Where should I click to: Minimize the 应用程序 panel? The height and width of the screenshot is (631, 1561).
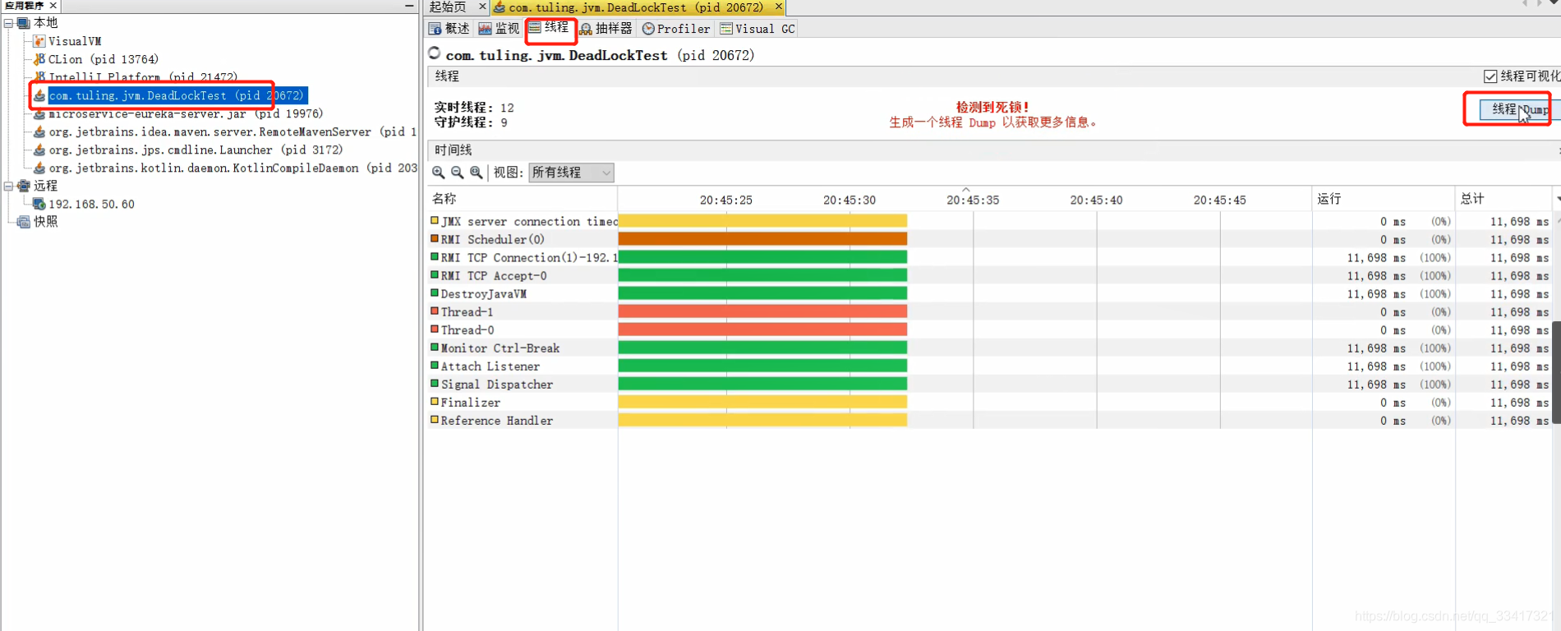click(409, 6)
